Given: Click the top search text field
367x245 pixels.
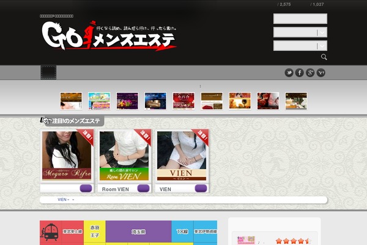Looking at the screenshot, I should click(300, 18).
